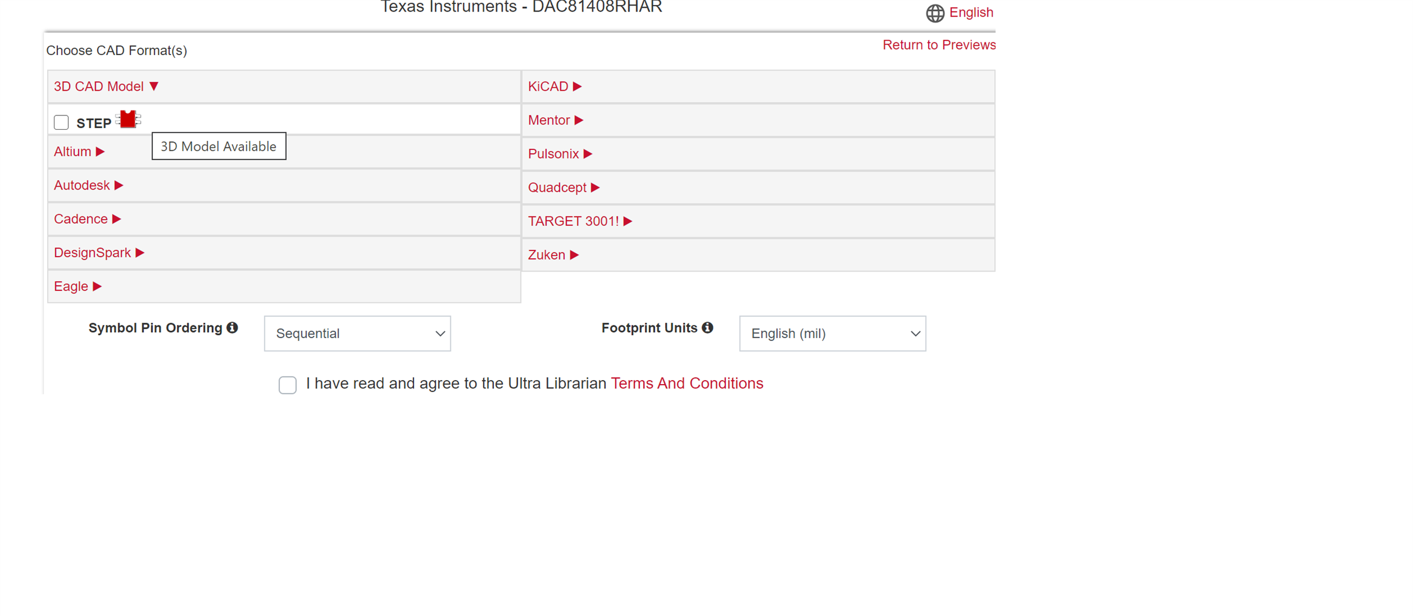
Task: Click the Symbol Pin Ordering label
Action: click(x=155, y=328)
